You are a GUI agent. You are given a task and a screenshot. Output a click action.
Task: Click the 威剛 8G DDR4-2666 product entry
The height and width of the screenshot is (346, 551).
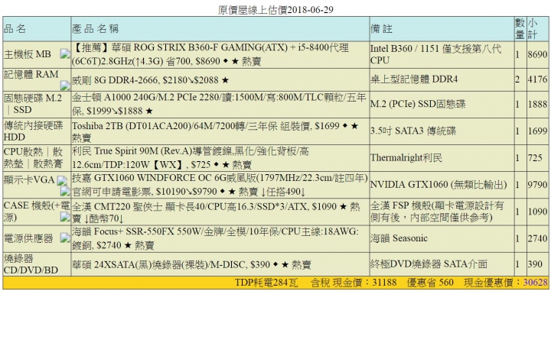[151, 80]
